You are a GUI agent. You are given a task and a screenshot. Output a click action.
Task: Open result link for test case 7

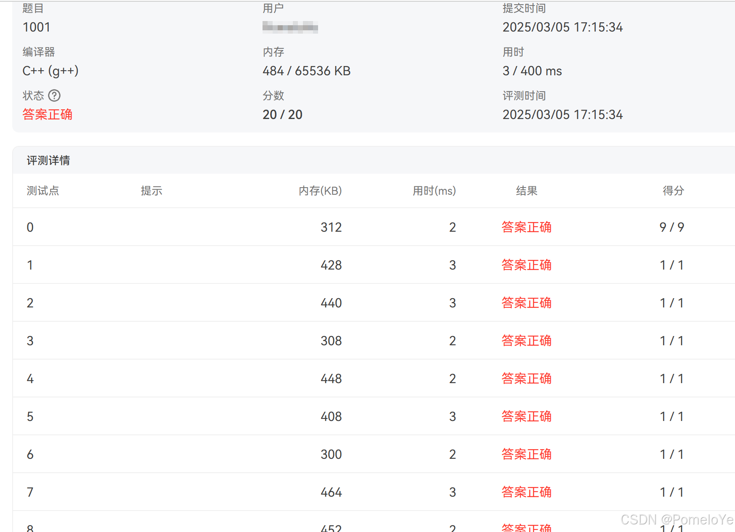coord(526,492)
